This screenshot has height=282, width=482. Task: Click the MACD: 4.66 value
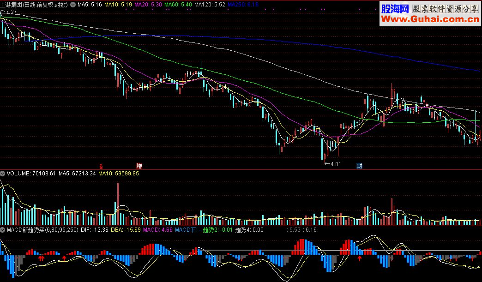[158, 230]
